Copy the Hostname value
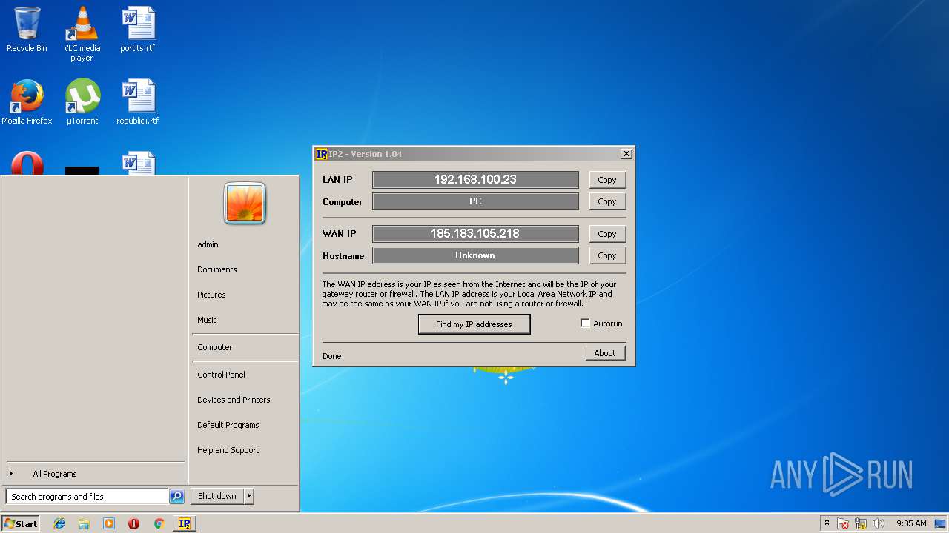This screenshot has height=533, width=949. (607, 255)
